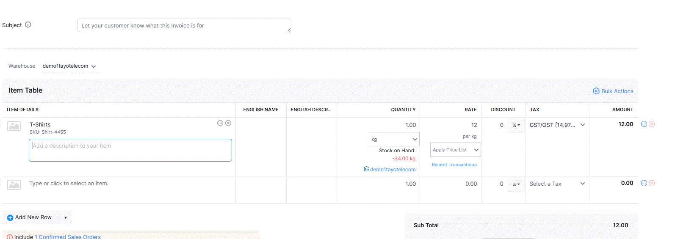
Task: Expand the Add New Row arrow menu
Action: click(66, 217)
